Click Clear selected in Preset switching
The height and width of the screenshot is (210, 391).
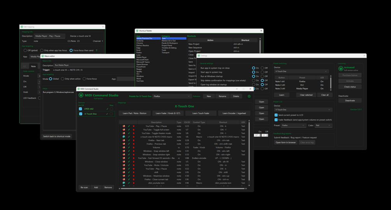click(x=306, y=95)
